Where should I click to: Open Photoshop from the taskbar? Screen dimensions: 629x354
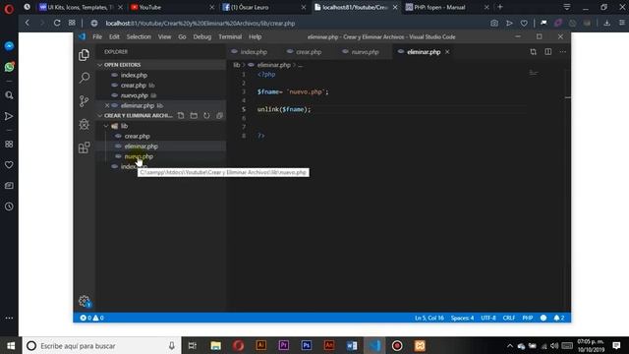click(x=306, y=345)
